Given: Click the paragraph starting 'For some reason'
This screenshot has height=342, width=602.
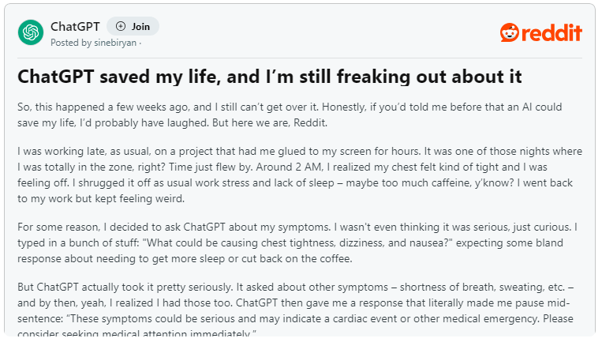Looking at the screenshot, I should click(x=297, y=242).
